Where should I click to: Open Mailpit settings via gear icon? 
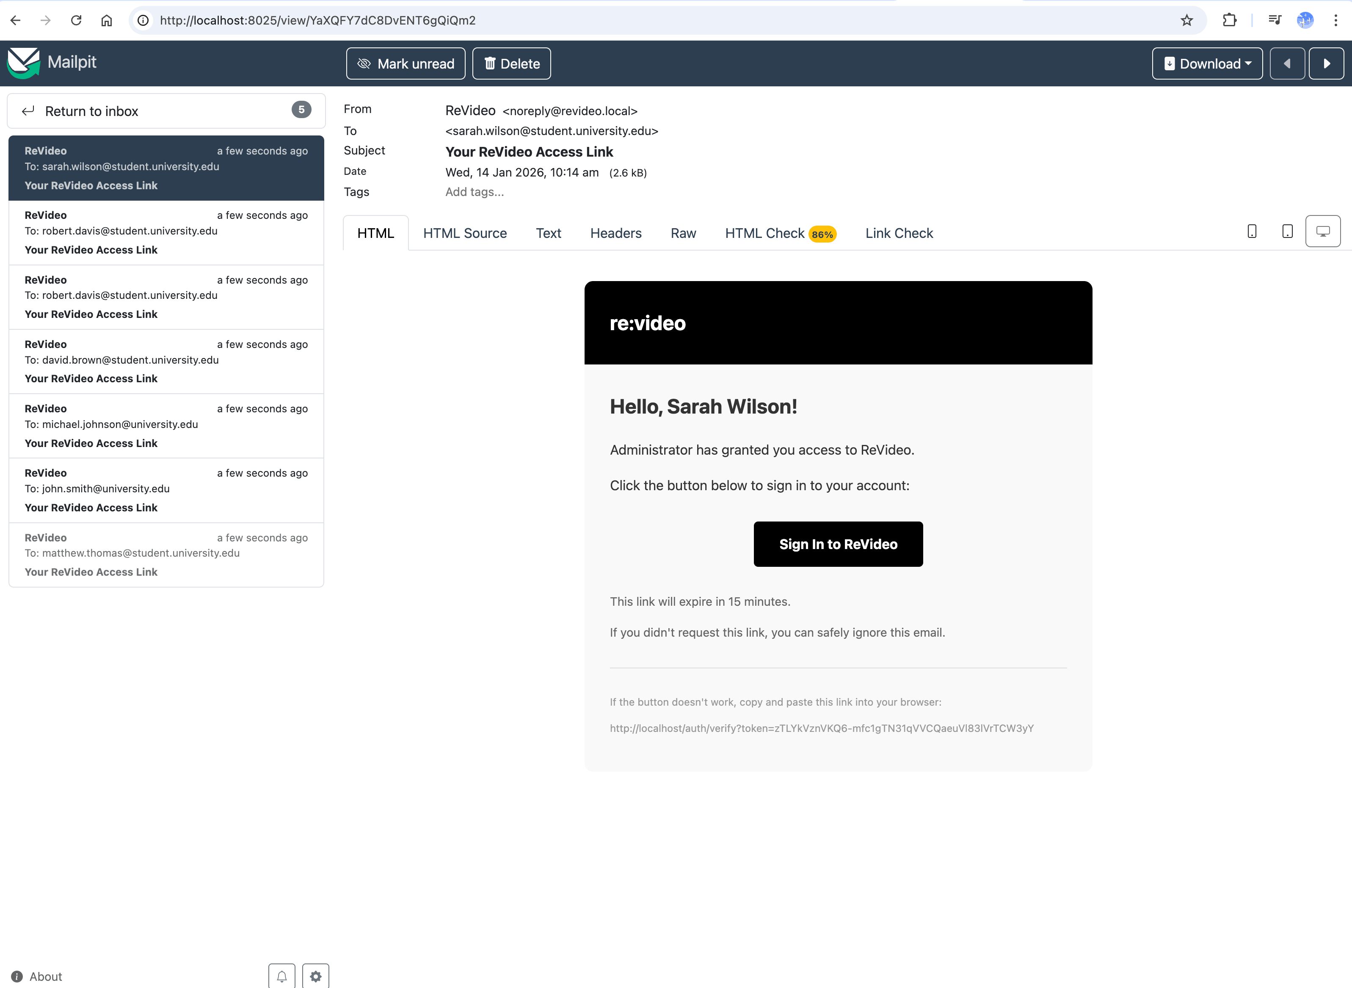click(x=316, y=975)
